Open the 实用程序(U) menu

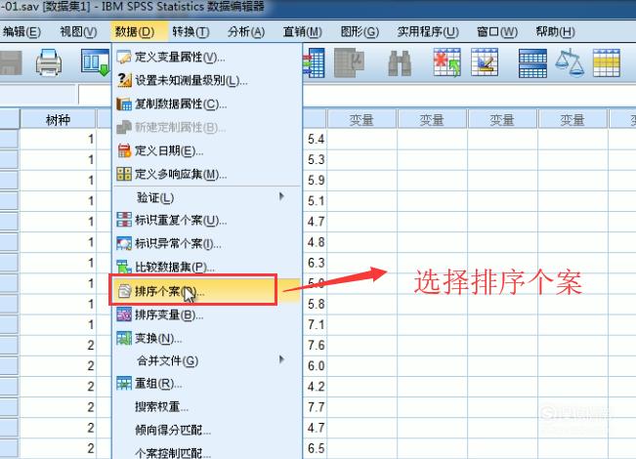428,31
